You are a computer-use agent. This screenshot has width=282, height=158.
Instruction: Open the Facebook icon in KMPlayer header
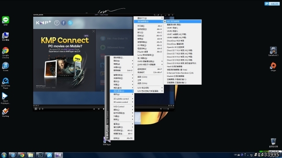point(63,23)
